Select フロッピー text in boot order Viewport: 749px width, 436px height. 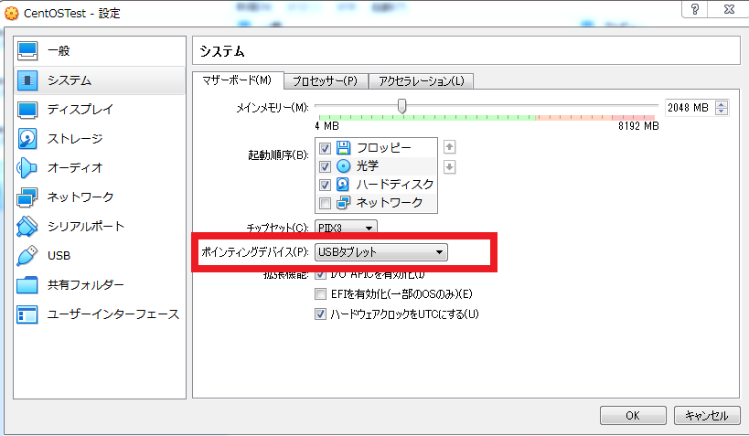click(x=383, y=148)
